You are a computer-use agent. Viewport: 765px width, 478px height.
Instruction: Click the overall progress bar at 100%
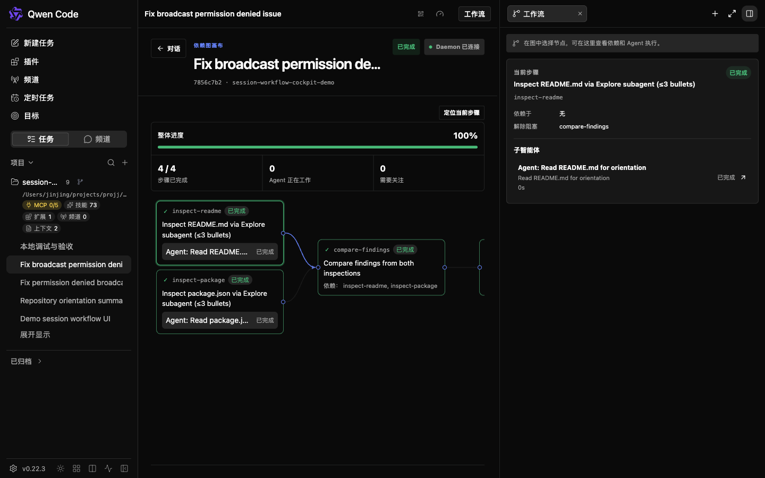coord(318,147)
